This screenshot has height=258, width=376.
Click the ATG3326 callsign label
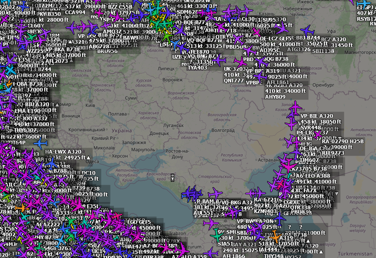(299, 50)
